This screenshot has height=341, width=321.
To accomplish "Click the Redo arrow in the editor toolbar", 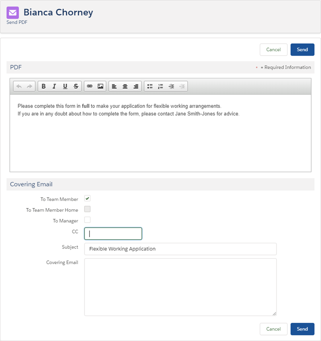I will click(x=29, y=86).
